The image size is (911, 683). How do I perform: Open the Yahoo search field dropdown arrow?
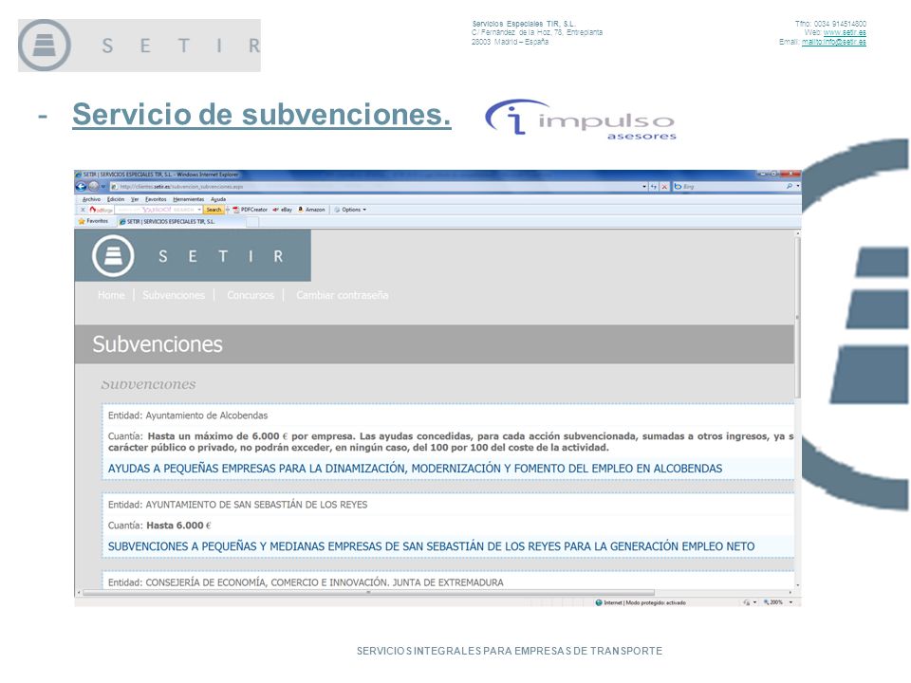point(199,210)
